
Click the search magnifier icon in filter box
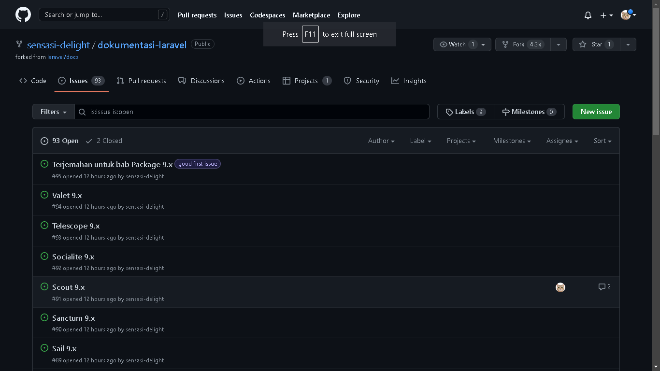click(x=82, y=112)
